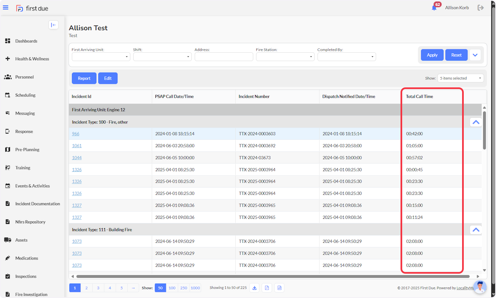Image resolution: width=496 pixels, height=298 pixels.
Task: Go to next page arrow
Action: pos(133,288)
